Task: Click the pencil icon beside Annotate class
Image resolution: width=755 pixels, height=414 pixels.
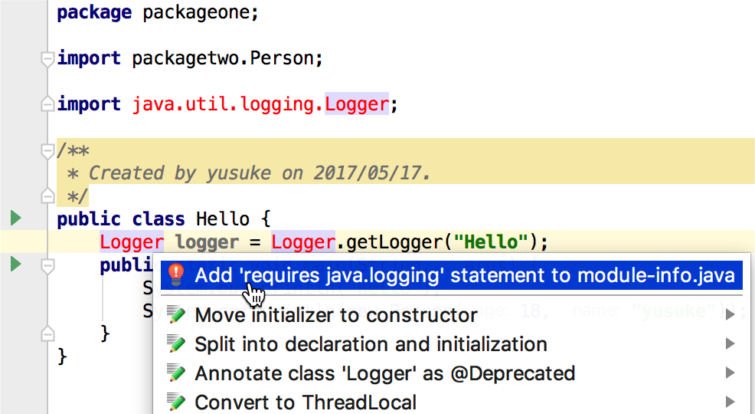Action: [176, 373]
